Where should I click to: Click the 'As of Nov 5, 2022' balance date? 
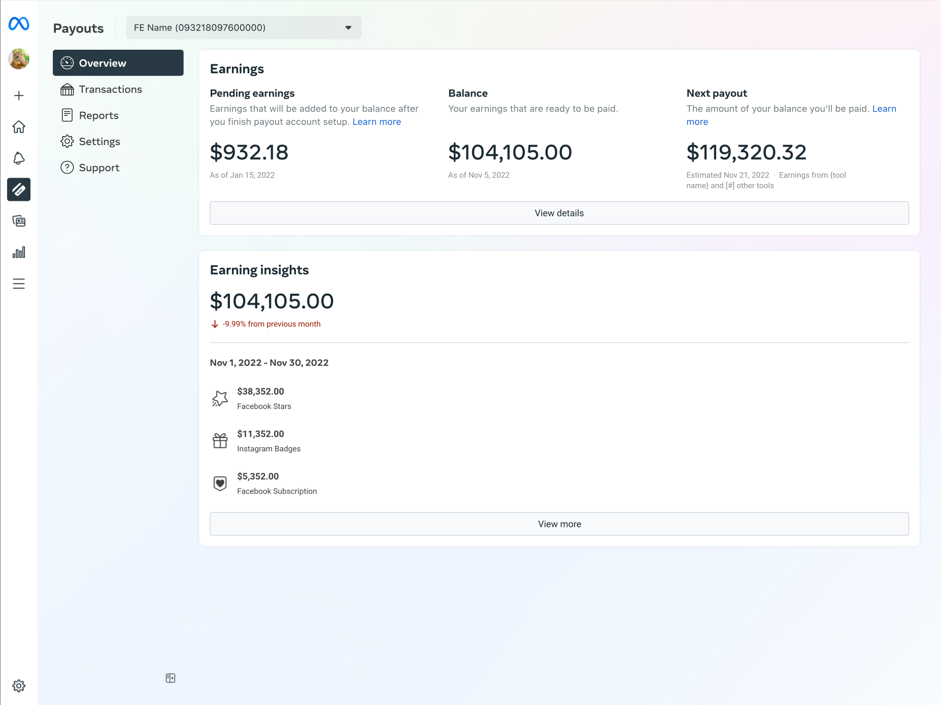479,175
